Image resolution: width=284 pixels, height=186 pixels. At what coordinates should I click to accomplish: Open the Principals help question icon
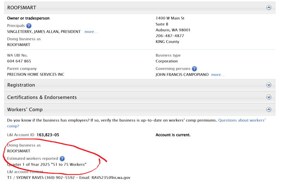tap(29, 26)
